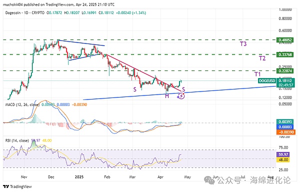Image resolution: width=300 pixels, height=192 pixels.
Task: Click the close value C0.18112 in header
Action: click(106, 13)
